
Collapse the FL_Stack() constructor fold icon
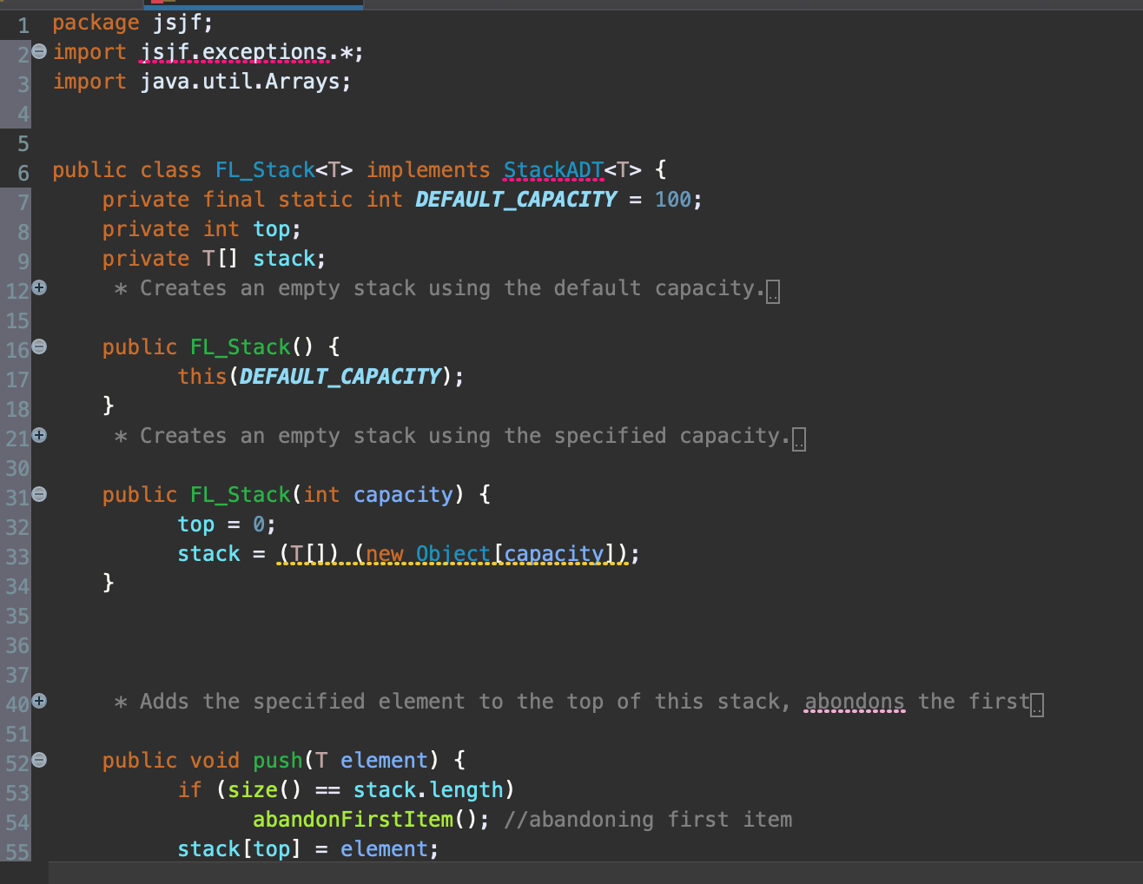(38, 346)
